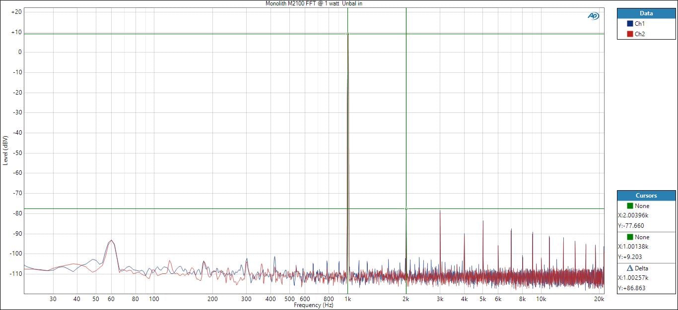Click the Delta Y:+86.863 readout
The width and height of the screenshot is (678, 310).
pyautogui.click(x=631, y=288)
